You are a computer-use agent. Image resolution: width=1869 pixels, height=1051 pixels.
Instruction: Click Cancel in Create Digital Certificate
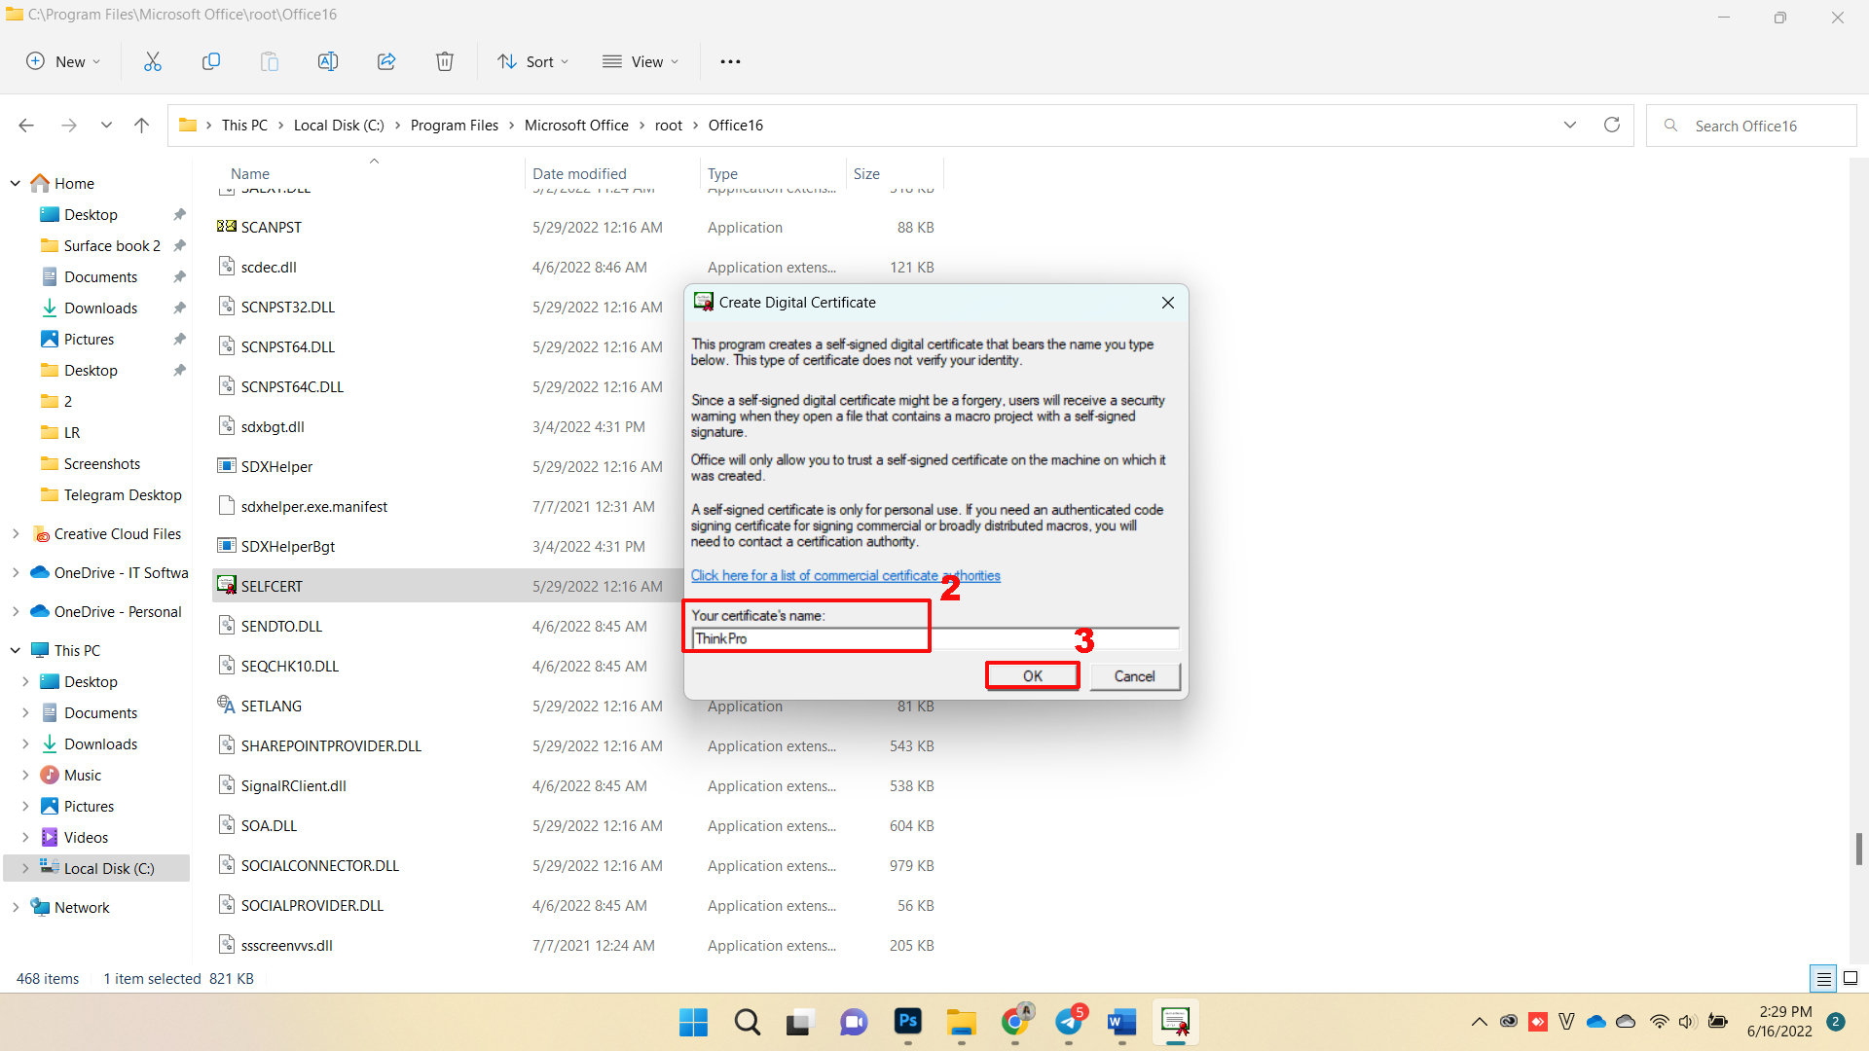1134,676
